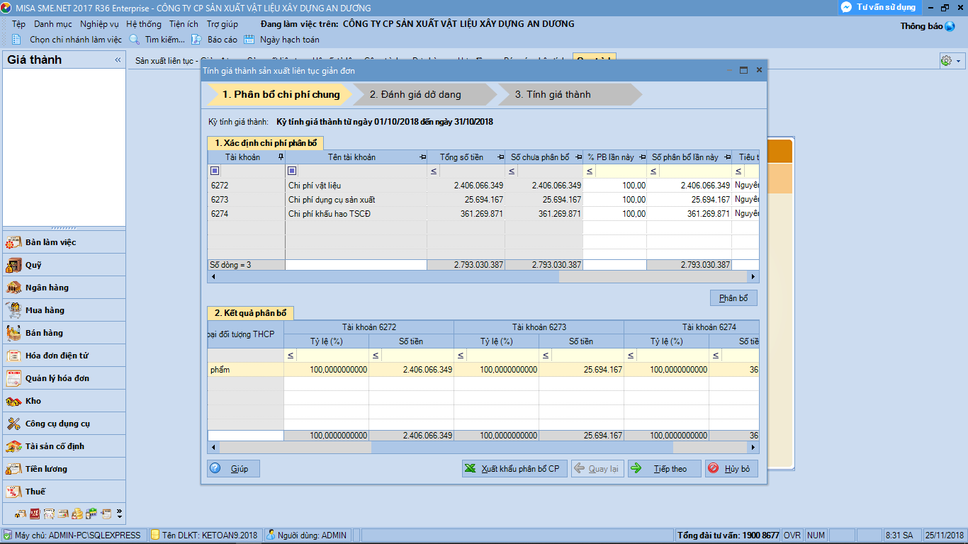Screen dimensions: 968x544
Task: Click the Tên DLKT database icon
Action: 154,535
